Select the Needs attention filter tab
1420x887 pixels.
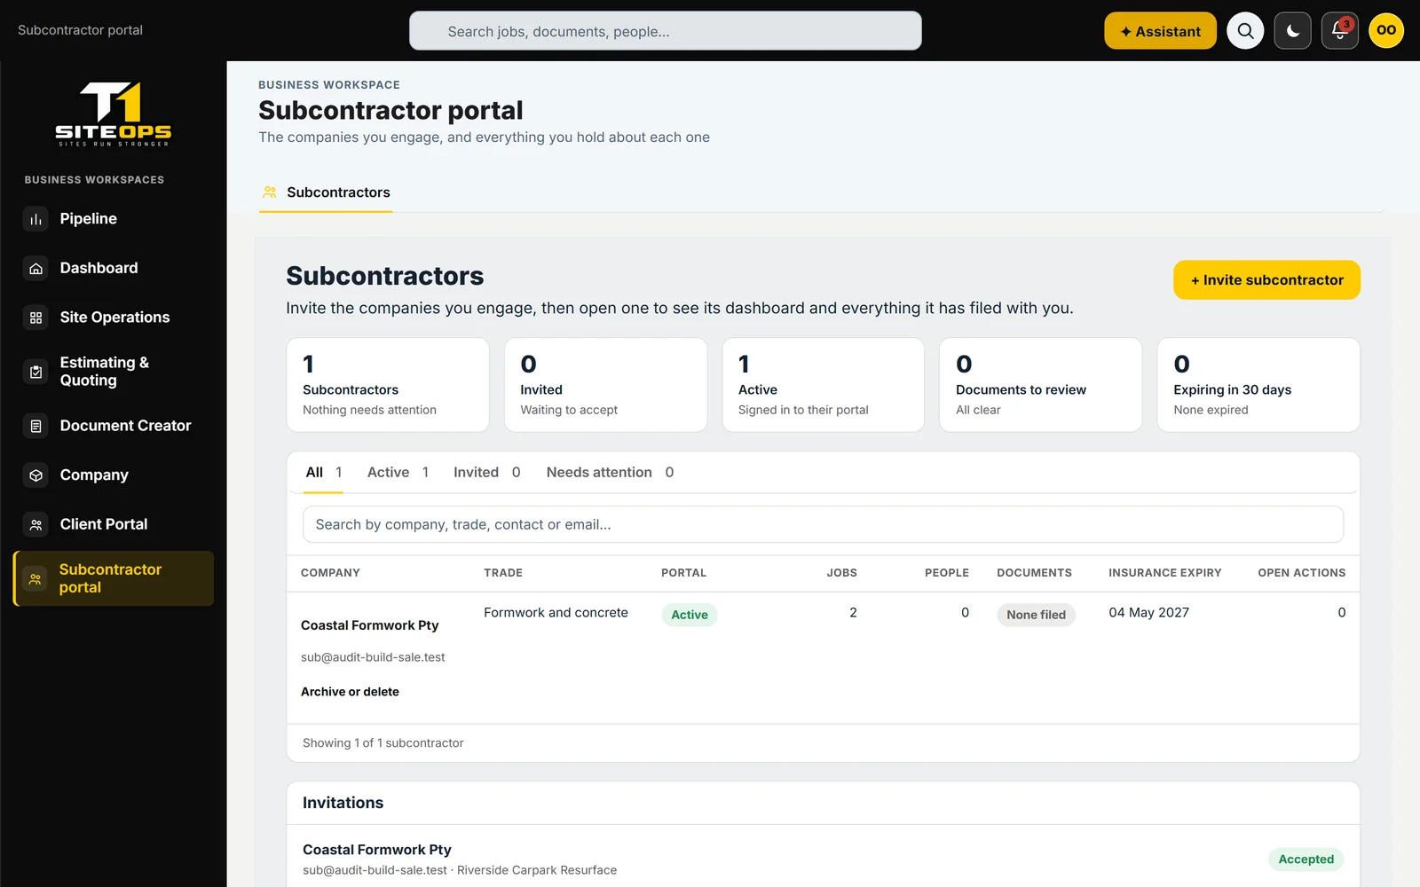(610, 472)
